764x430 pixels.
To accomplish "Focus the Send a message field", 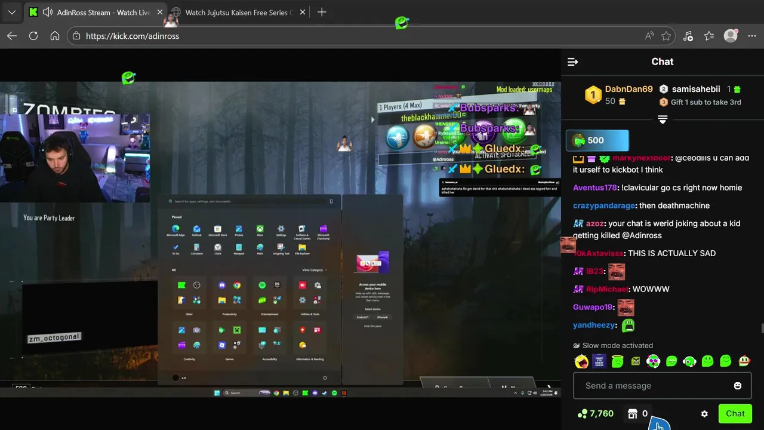I will pos(662,386).
